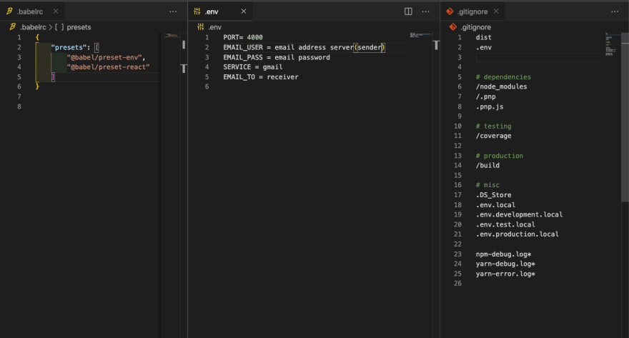Click "@babel/preset-react" string
The width and height of the screenshot is (629, 338).
pos(109,67)
